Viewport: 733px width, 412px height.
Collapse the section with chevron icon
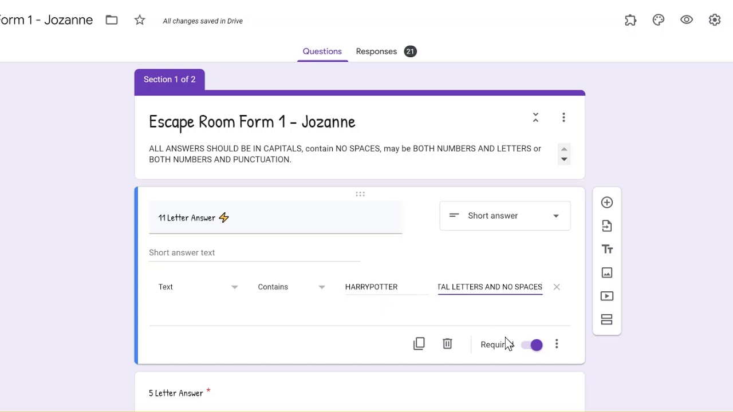[535, 117]
